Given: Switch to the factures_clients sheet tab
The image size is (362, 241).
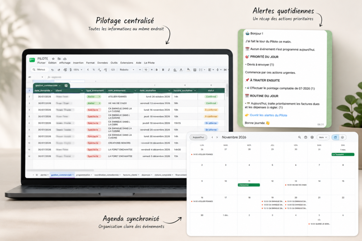Looking at the screenshot, I should (131, 175).
